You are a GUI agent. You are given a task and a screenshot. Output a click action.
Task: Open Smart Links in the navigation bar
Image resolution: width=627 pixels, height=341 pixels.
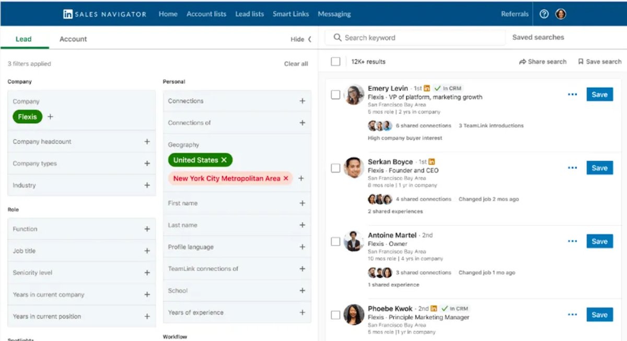pos(291,14)
